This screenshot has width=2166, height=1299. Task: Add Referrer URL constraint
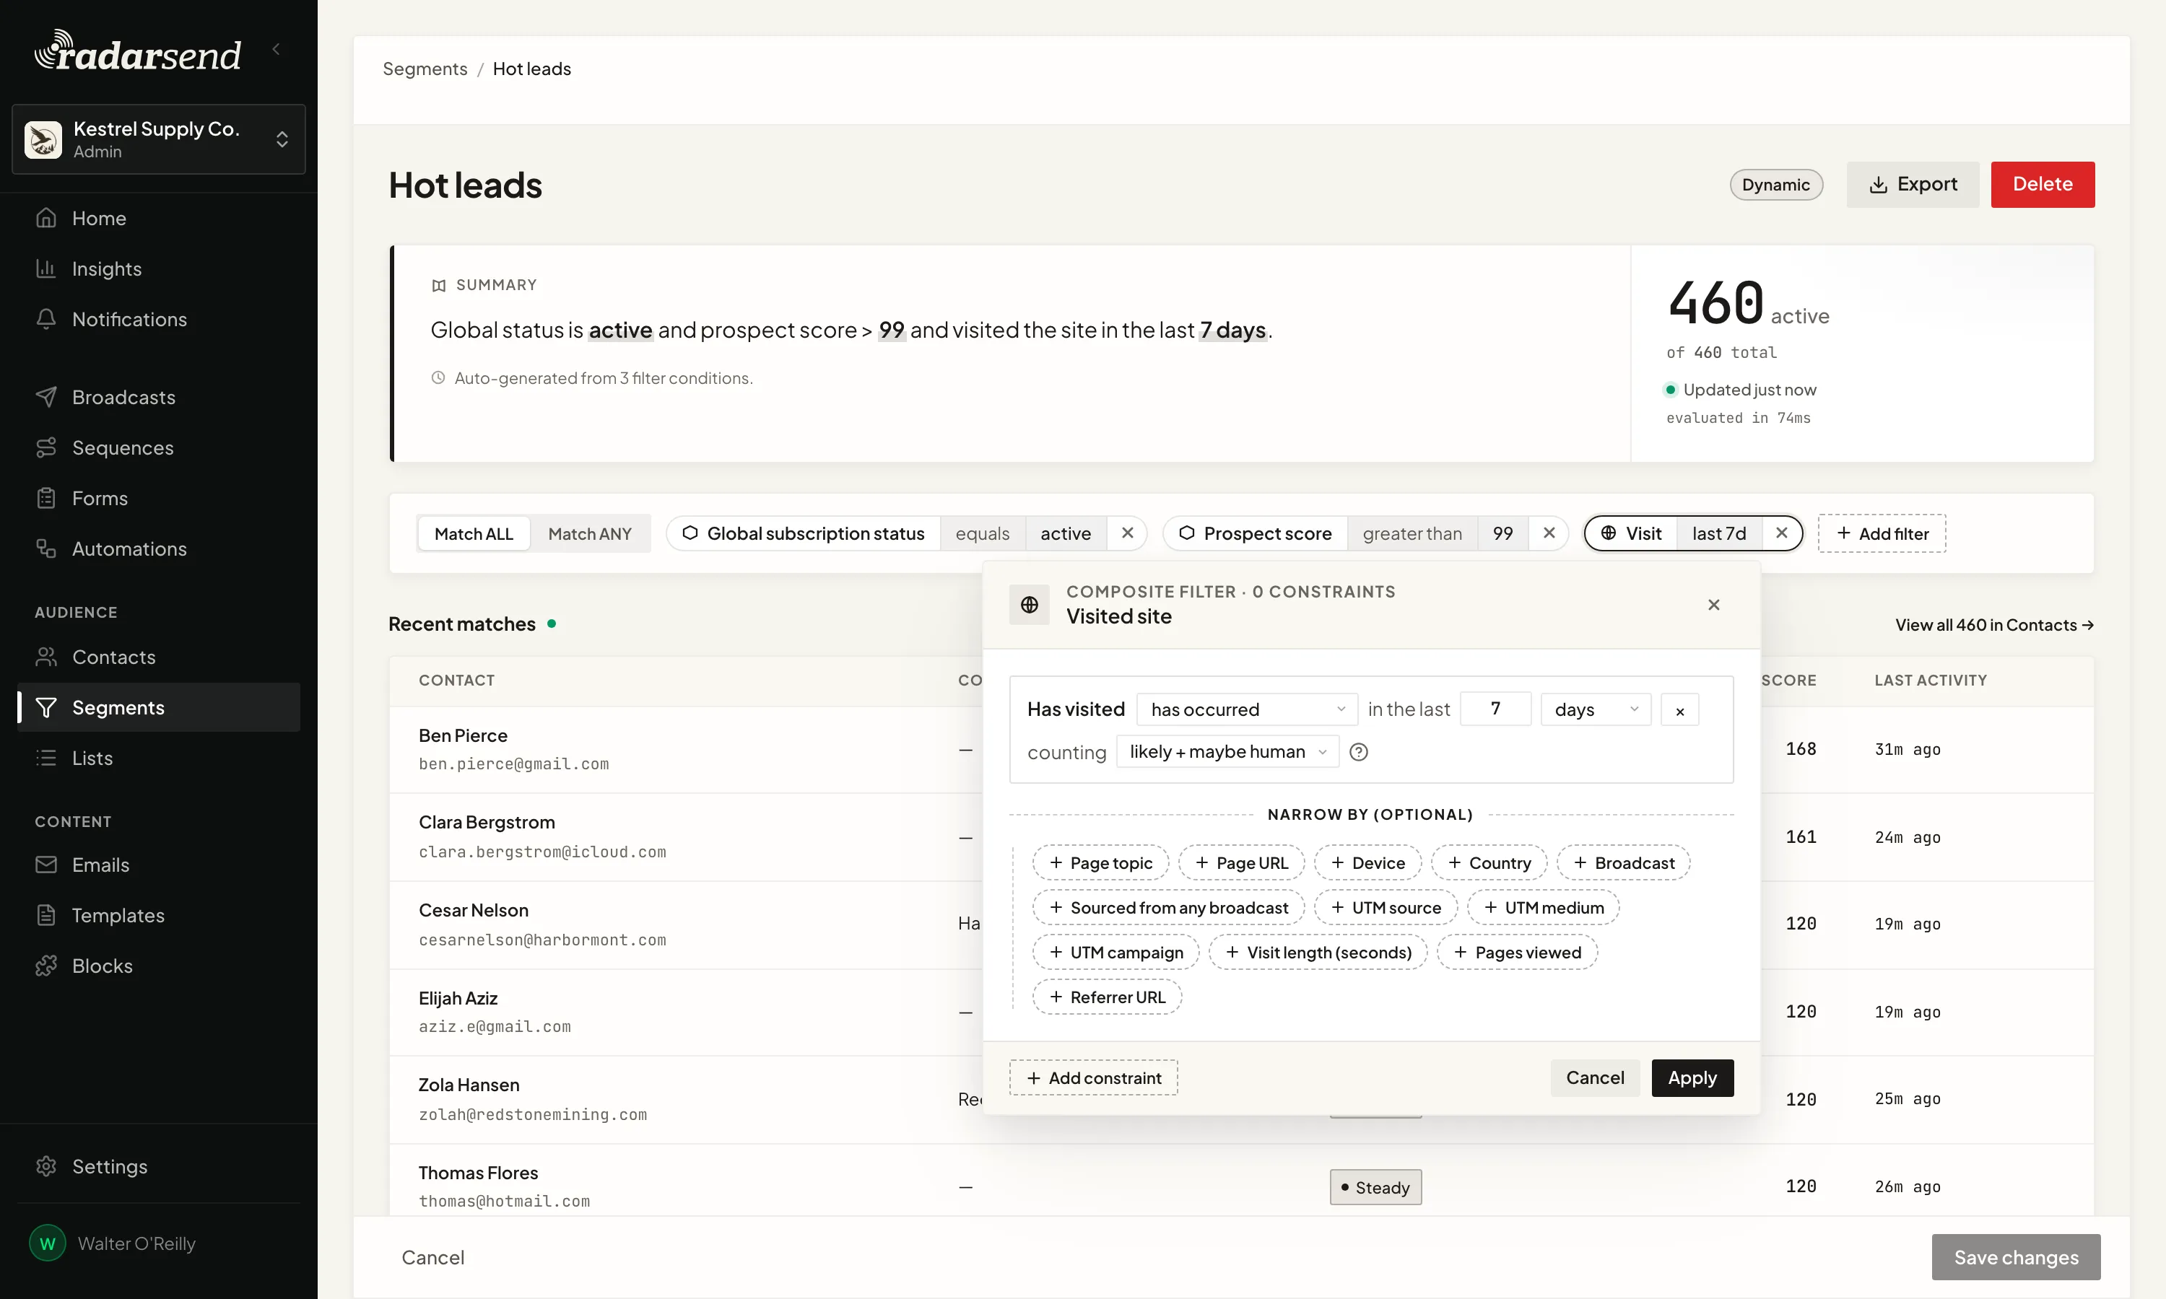pyautogui.click(x=1107, y=997)
